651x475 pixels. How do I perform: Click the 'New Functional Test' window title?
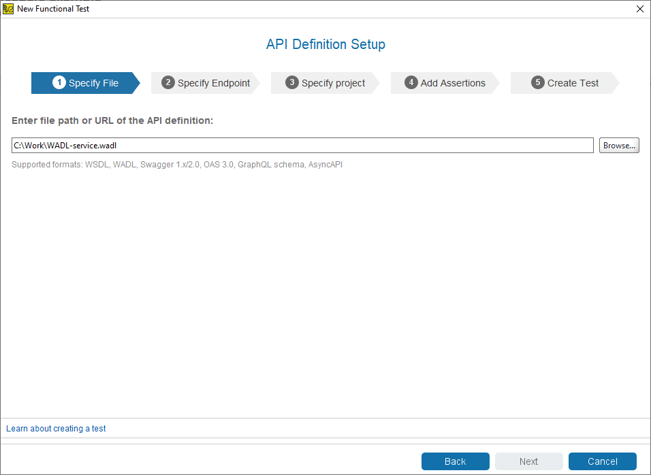(53, 9)
